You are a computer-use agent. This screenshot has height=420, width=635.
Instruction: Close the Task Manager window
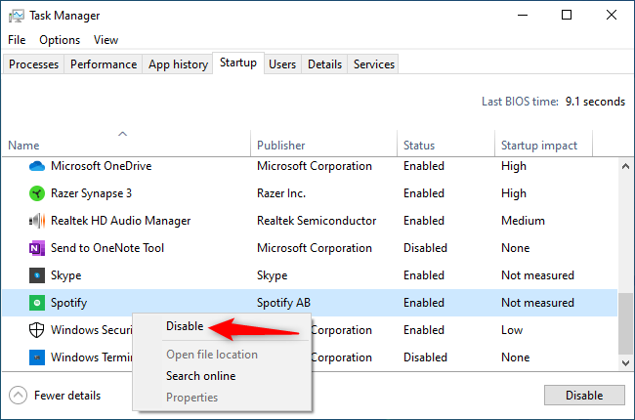(x=612, y=16)
